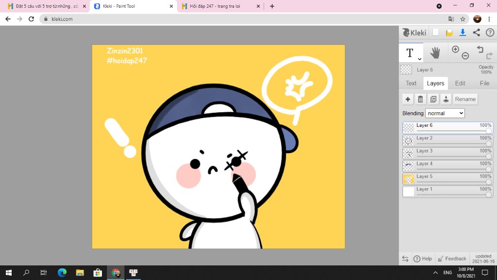Select Layer 3 in the layer list

(447, 153)
